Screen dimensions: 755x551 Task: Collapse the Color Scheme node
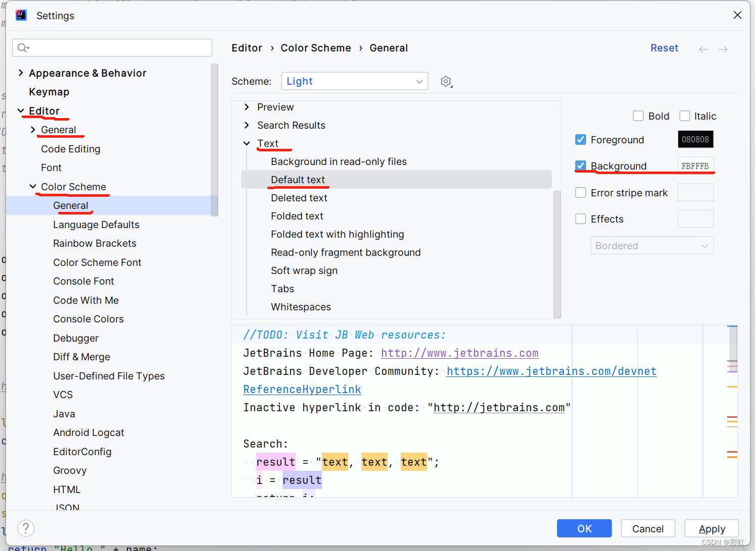(x=33, y=187)
